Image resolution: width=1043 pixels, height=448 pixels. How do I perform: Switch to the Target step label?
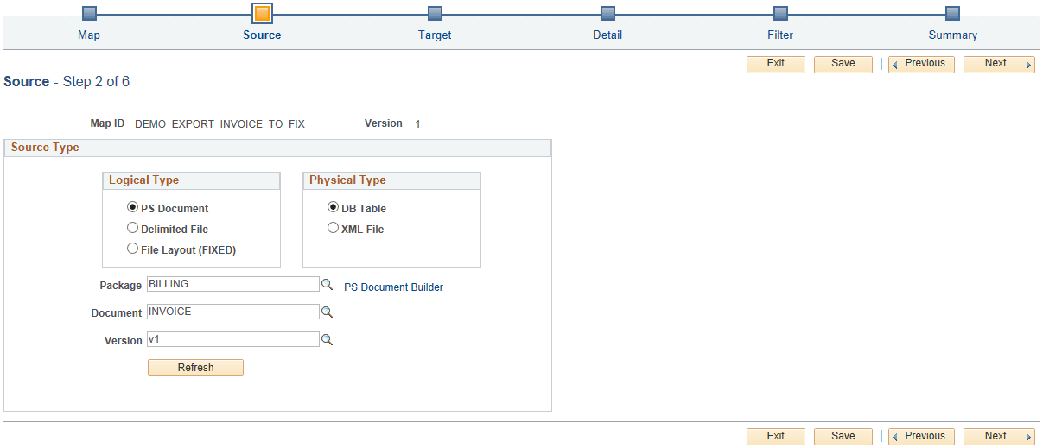[435, 35]
